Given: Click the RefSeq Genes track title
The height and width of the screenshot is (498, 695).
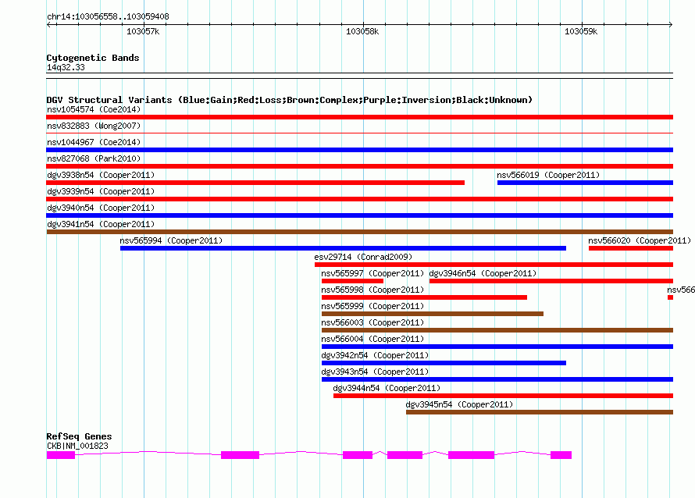Looking at the screenshot, I should click(x=79, y=436).
